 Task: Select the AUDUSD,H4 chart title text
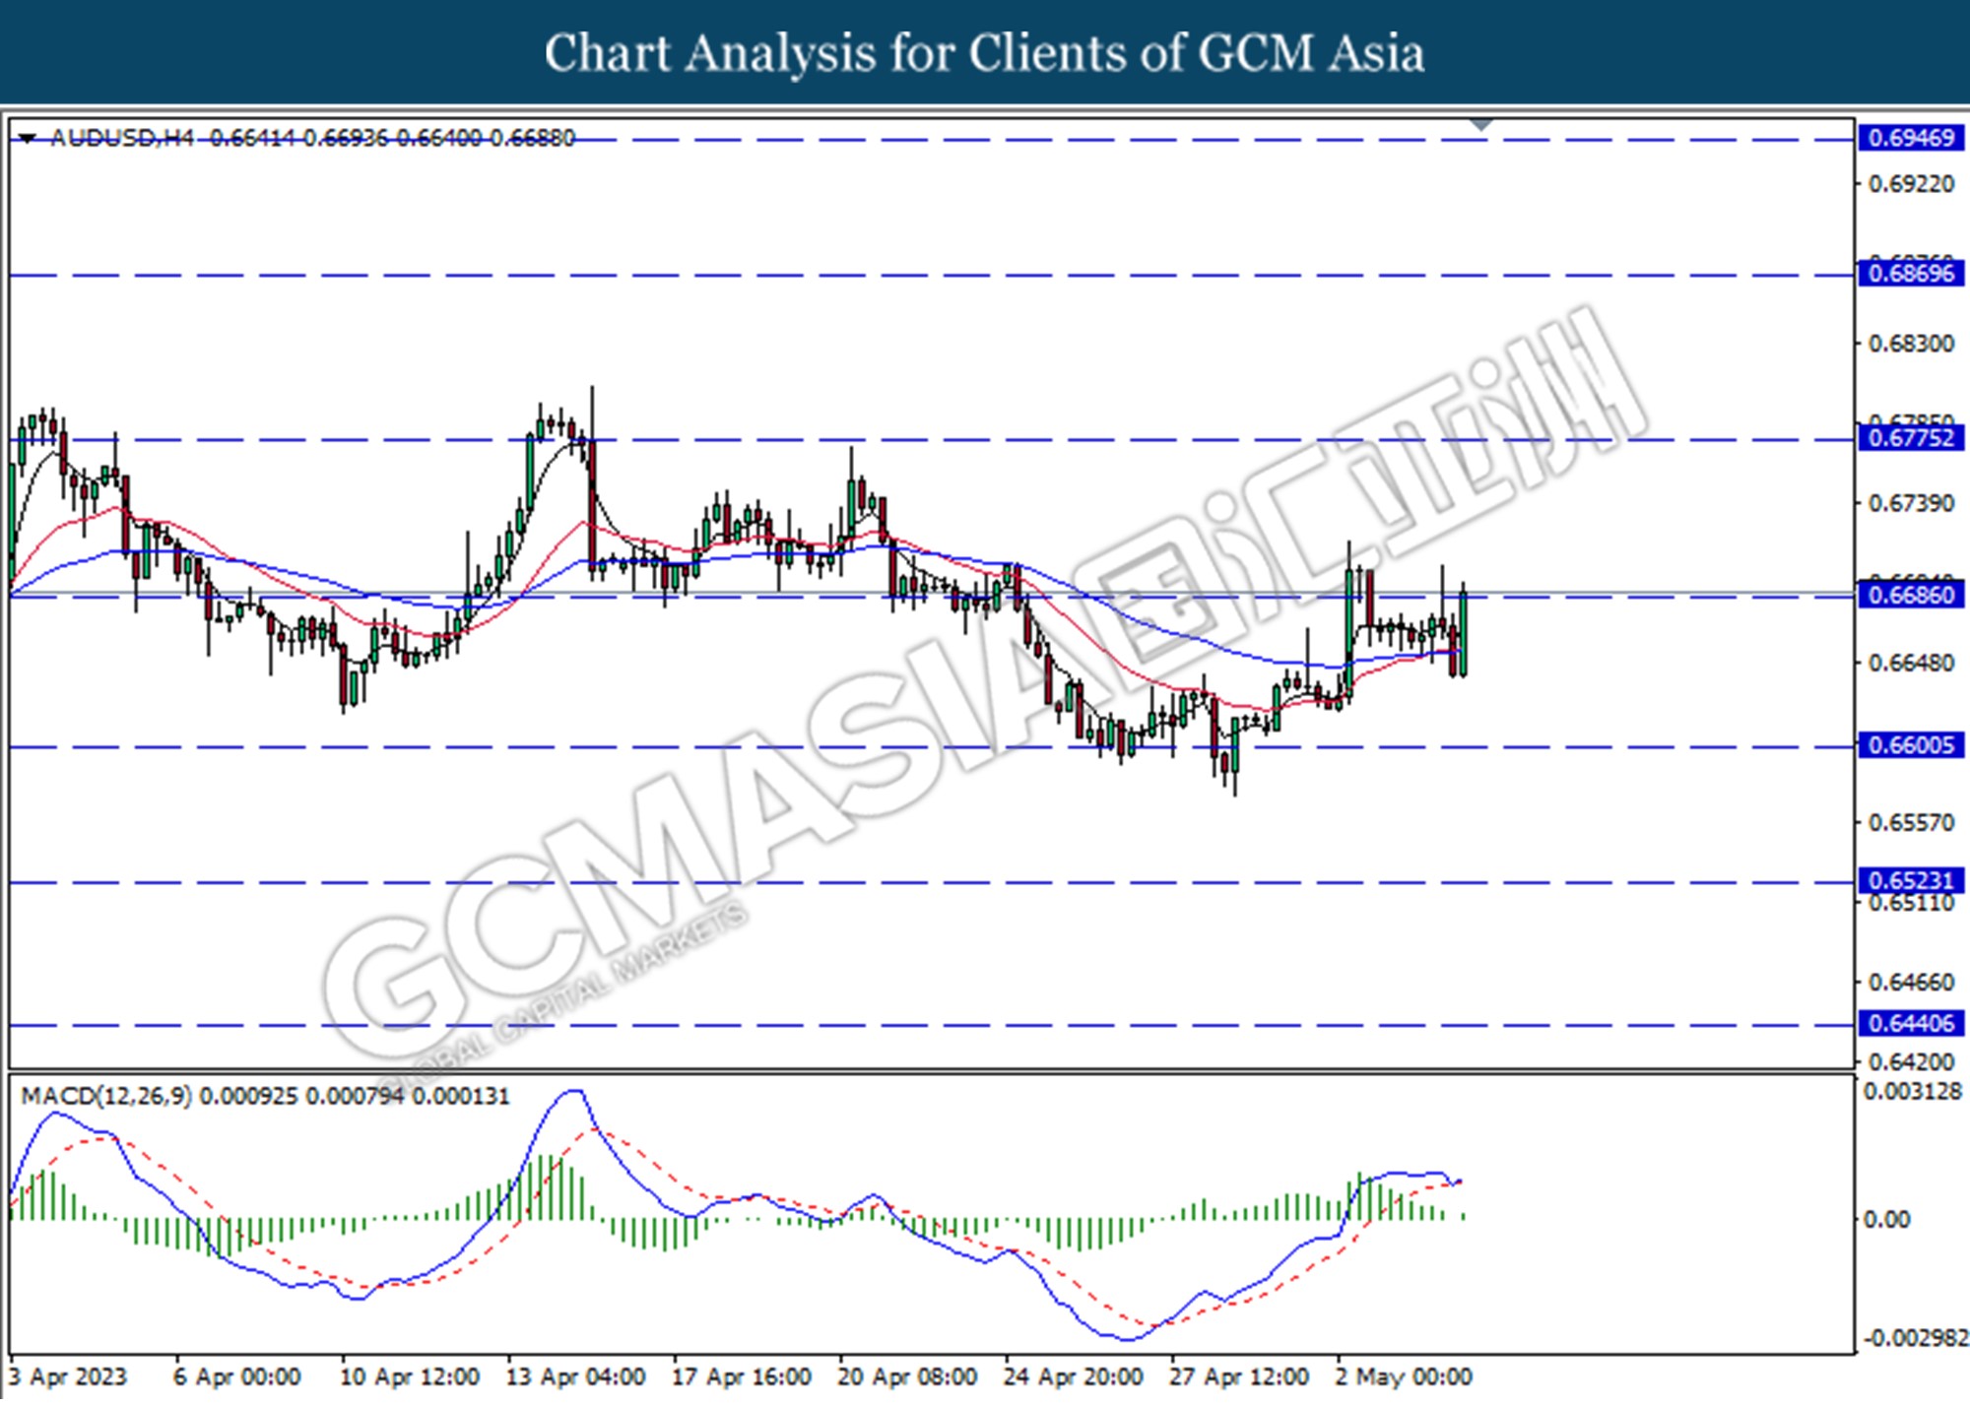coord(122,138)
